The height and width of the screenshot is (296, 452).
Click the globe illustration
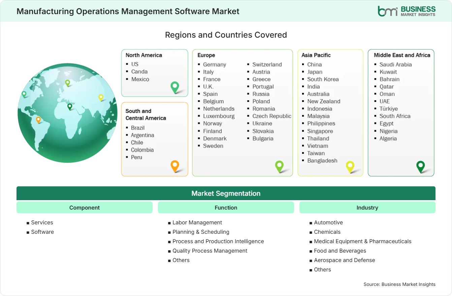coord(67,113)
